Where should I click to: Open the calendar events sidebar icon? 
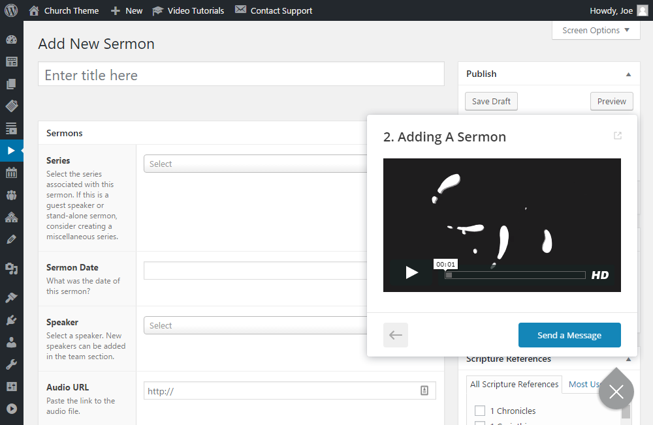point(11,173)
